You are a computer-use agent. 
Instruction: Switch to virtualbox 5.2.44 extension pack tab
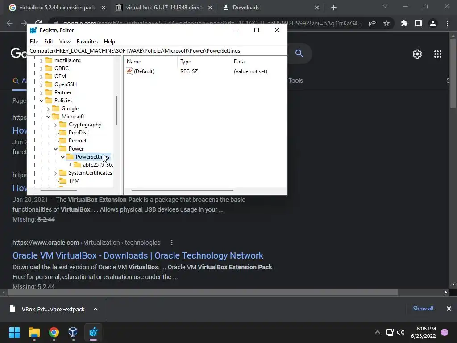pyautogui.click(x=57, y=8)
